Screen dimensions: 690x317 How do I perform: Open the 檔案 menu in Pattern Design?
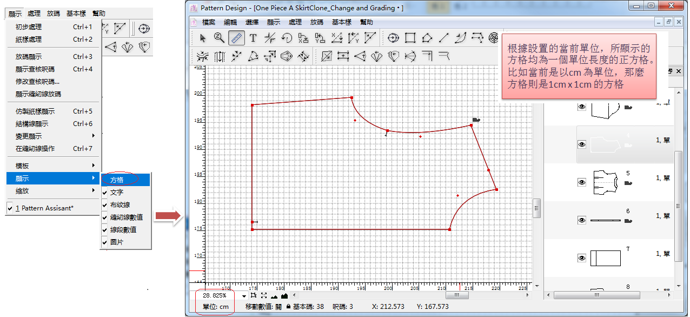pos(209,22)
